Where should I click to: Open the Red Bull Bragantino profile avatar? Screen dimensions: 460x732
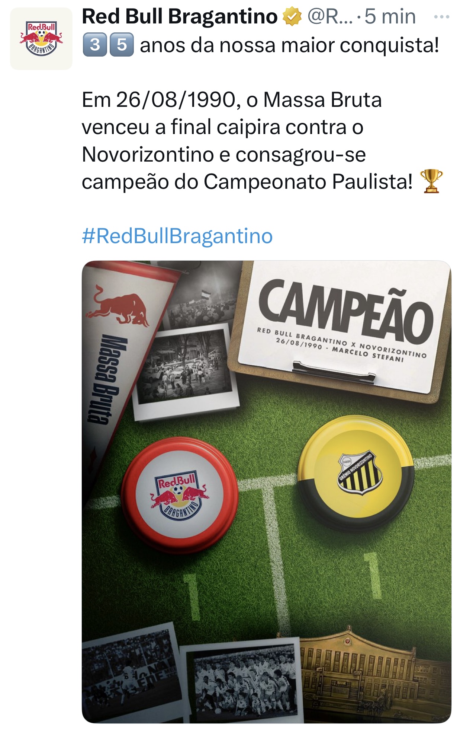coord(41,38)
